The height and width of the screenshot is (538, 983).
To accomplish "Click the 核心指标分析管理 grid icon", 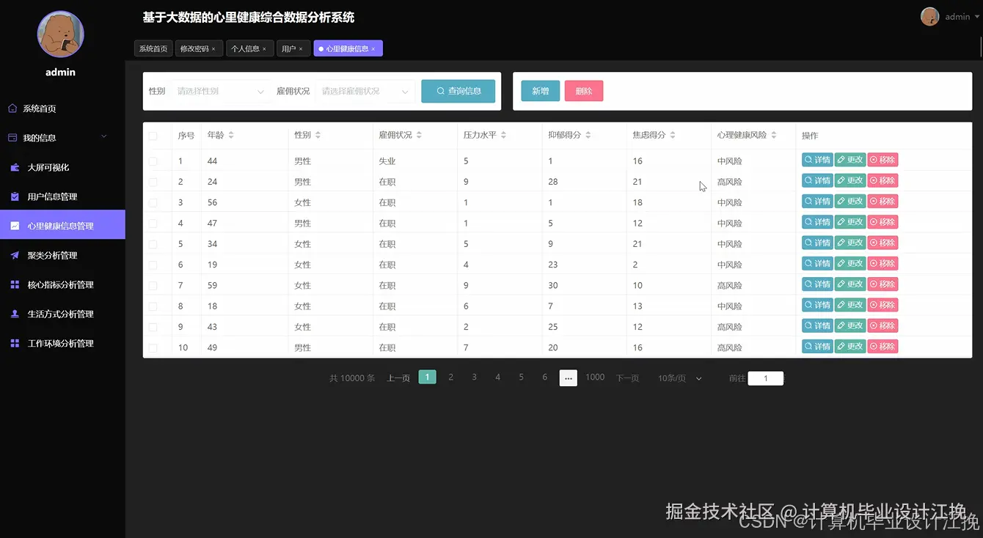I will pos(15,284).
